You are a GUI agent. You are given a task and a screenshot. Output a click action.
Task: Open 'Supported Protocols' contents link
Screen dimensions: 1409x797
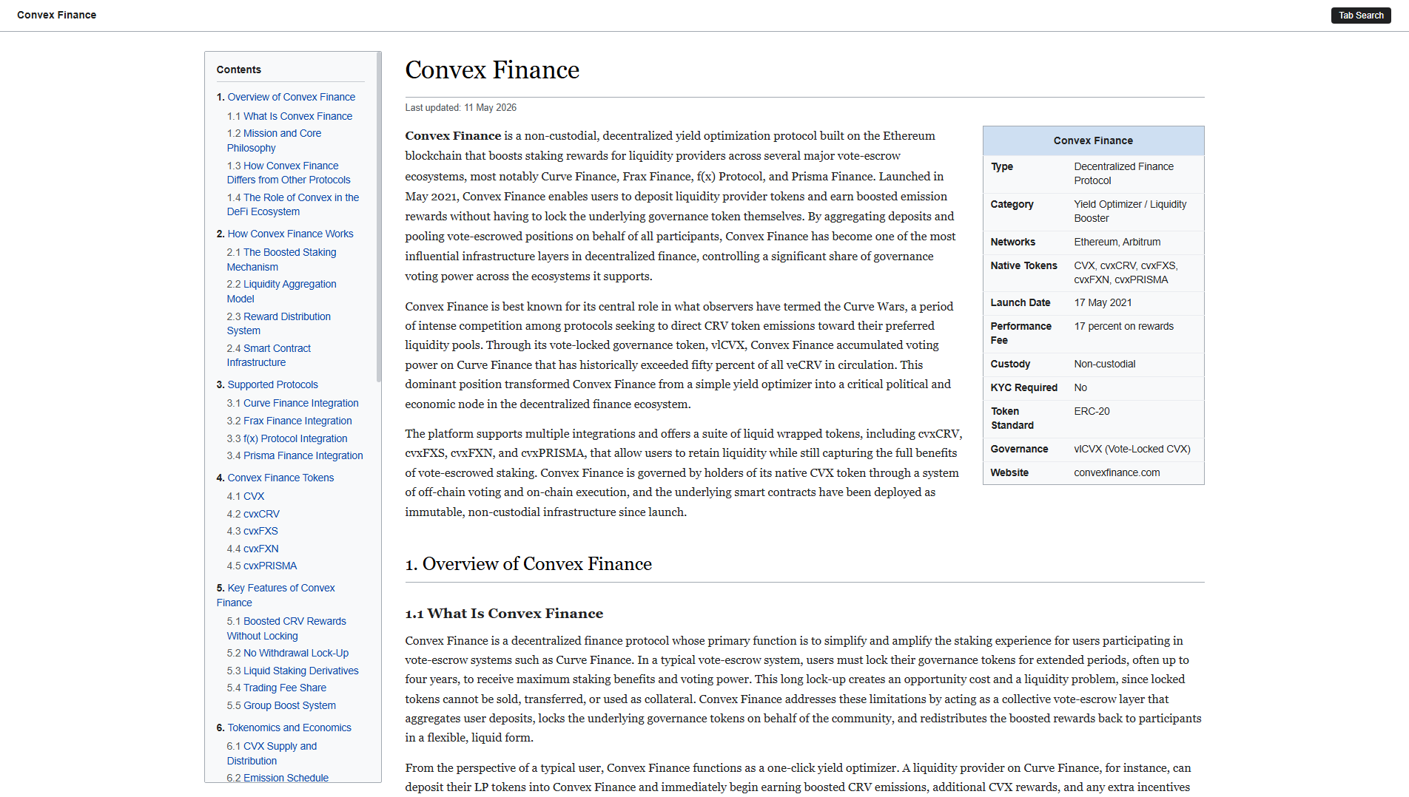pos(272,384)
